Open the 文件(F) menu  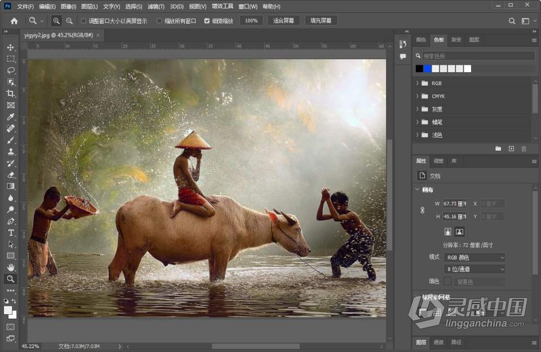click(x=25, y=7)
